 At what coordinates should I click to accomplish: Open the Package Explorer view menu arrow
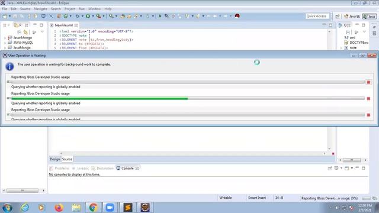coord(42,31)
